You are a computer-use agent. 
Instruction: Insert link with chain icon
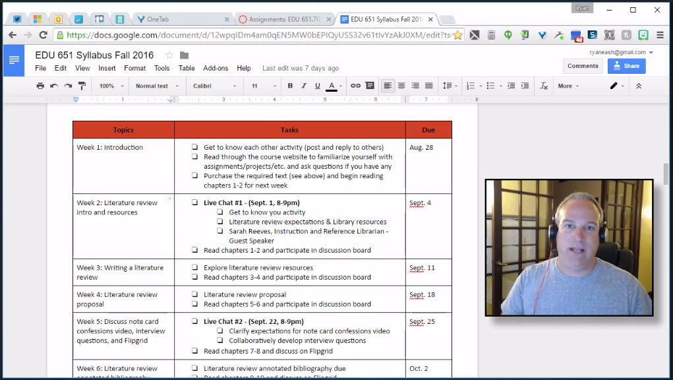click(355, 86)
